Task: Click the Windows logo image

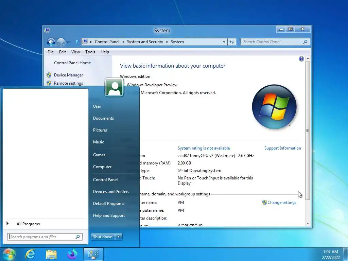Action: tap(274, 106)
